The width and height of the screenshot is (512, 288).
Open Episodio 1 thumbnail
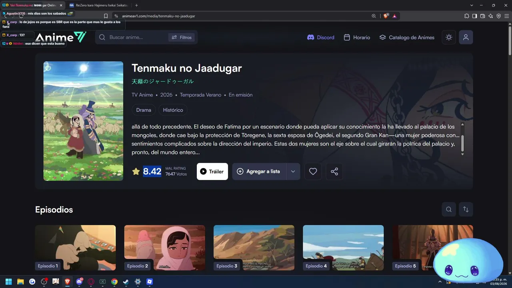click(x=75, y=248)
